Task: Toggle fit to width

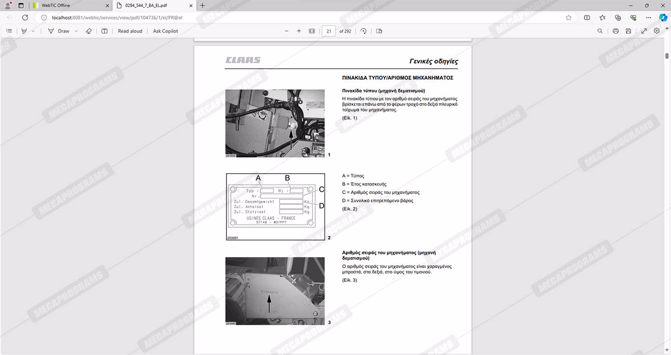Action: 312,31
